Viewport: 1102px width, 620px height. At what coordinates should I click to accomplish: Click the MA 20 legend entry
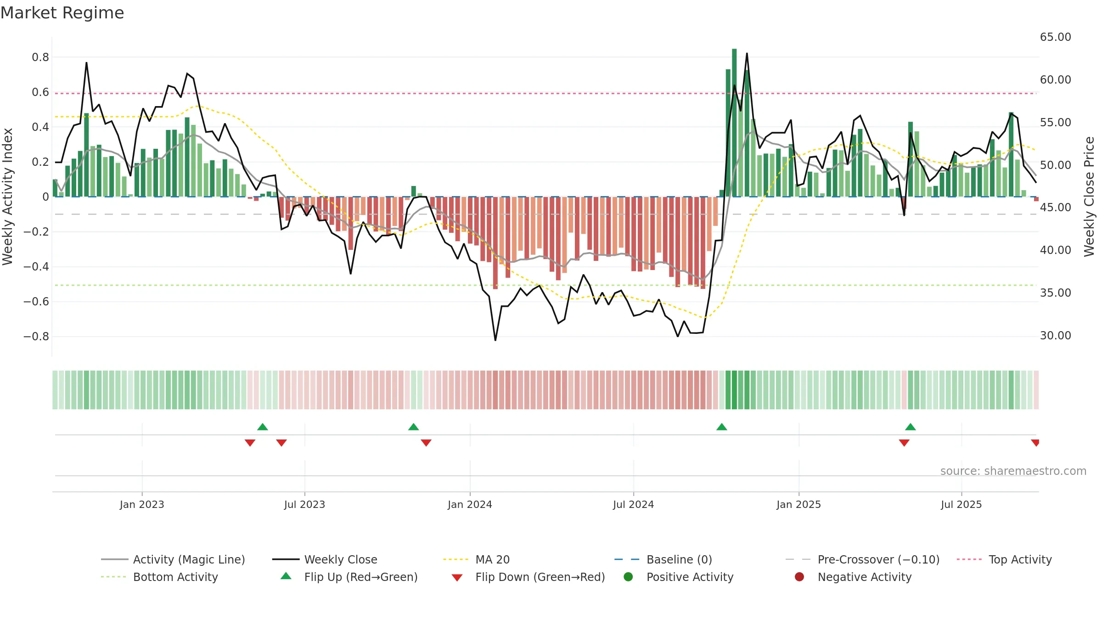click(476, 559)
